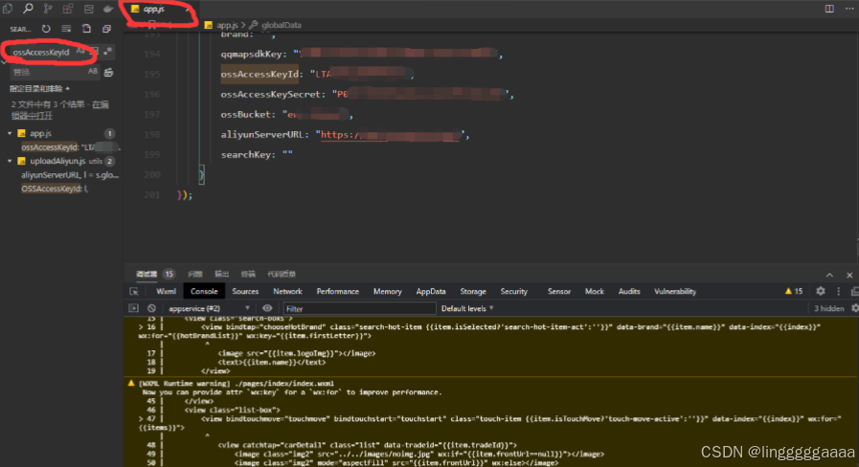
Task: Switch to the Console tab
Action: click(x=204, y=291)
